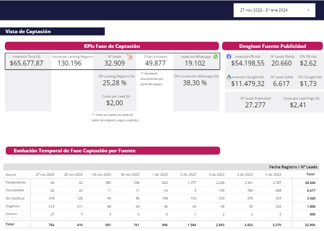The height and width of the screenshot is (231, 324).
Task: Click the Google Ads logo beside Inversión Google Ads
Action: [x=229, y=77]
